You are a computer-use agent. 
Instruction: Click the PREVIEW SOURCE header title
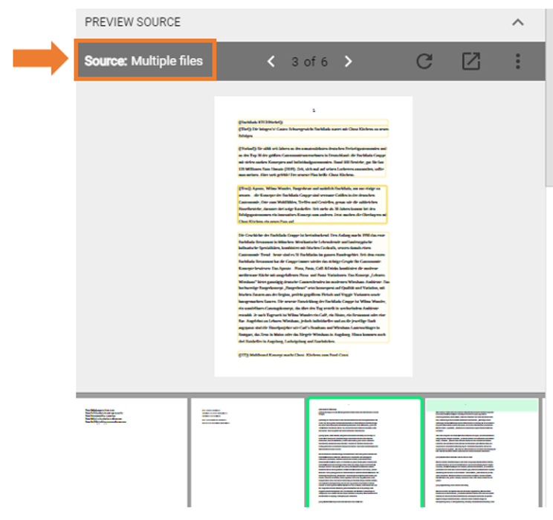coord(132,22)
